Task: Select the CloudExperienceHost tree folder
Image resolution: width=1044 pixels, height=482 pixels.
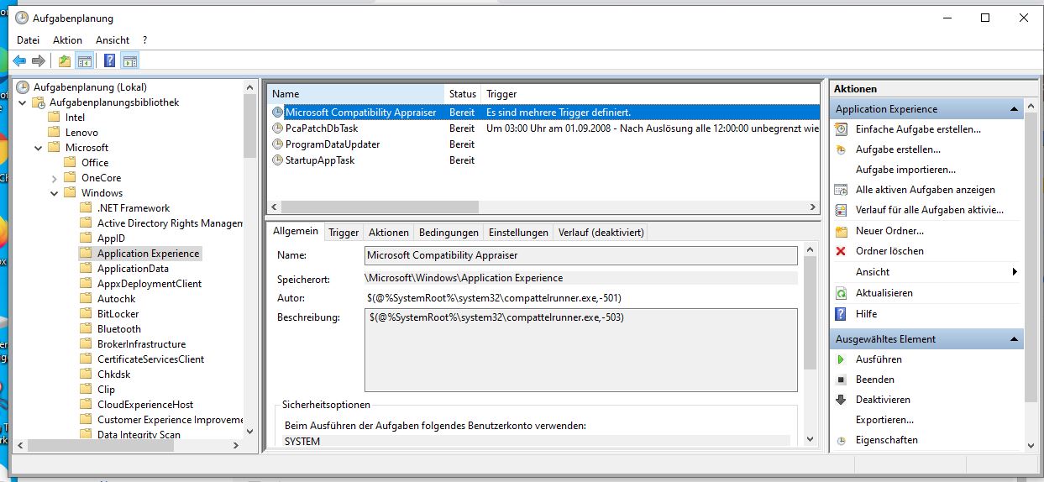Action: [145, 405]
